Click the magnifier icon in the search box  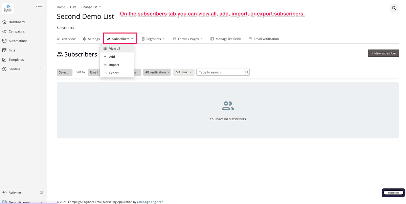coord(247,72)
